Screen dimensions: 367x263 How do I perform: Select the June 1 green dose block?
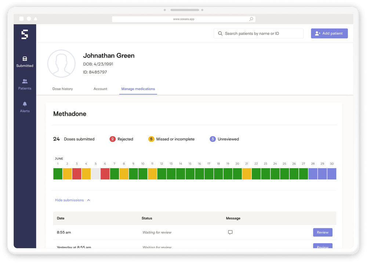coord(58,174)
